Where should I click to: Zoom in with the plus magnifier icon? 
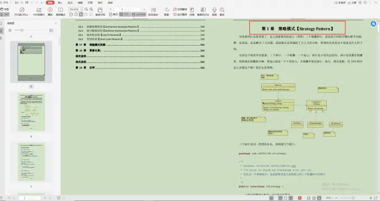coord(91,9)
